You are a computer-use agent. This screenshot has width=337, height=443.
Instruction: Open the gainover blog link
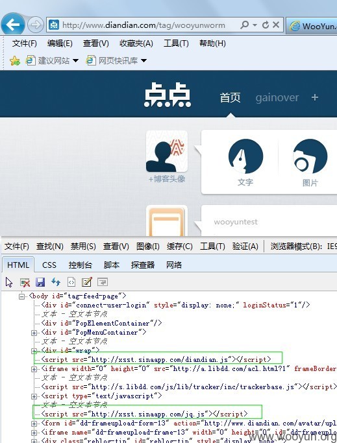(277, 98)
